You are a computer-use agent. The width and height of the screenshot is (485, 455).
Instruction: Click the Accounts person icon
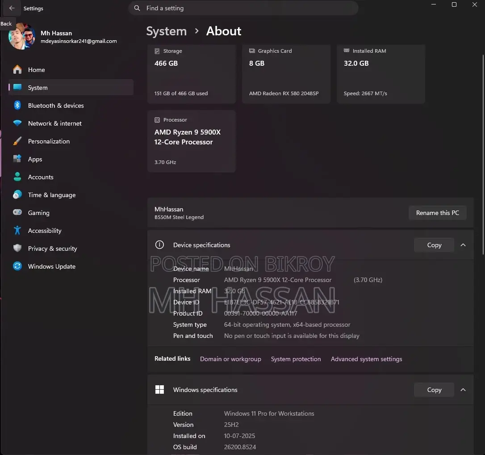tap(17, 177)
